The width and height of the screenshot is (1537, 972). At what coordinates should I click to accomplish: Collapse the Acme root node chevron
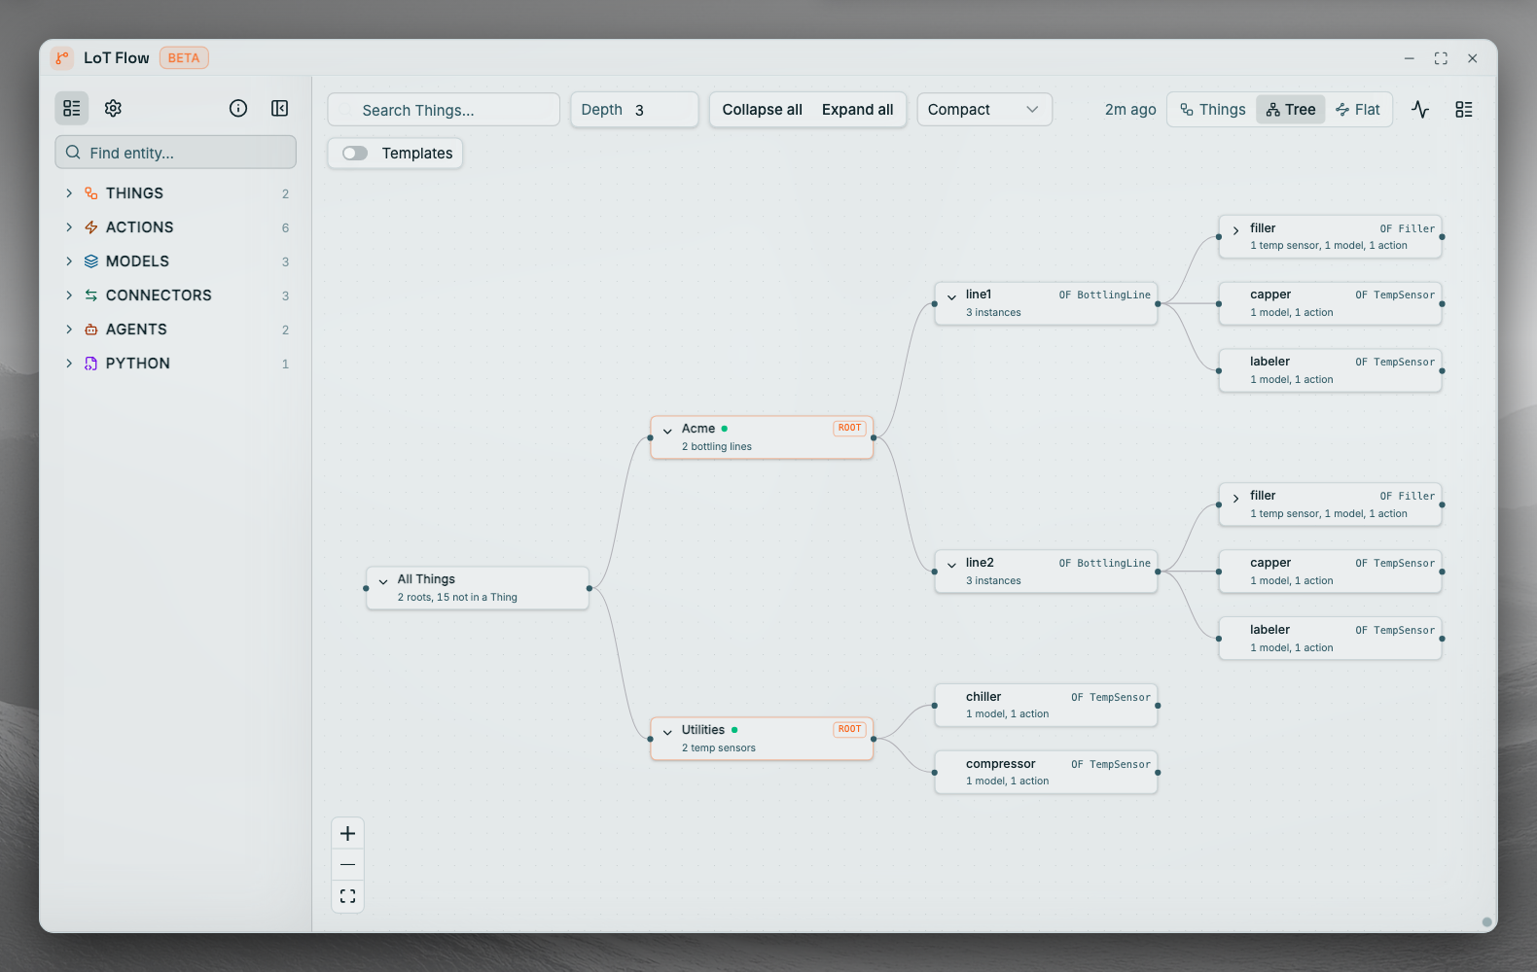pos(667,431)
